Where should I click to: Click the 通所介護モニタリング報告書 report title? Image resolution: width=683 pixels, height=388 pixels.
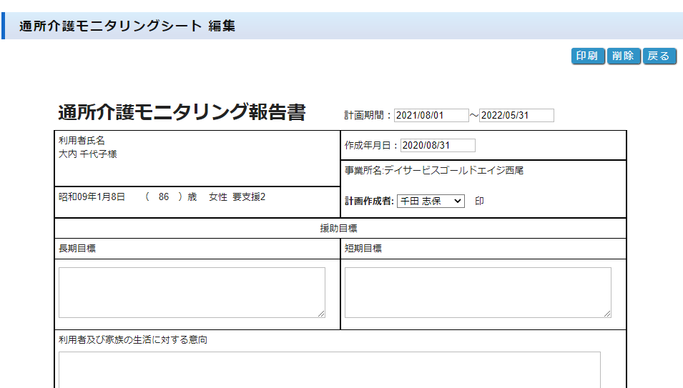(x=182, y=113)
